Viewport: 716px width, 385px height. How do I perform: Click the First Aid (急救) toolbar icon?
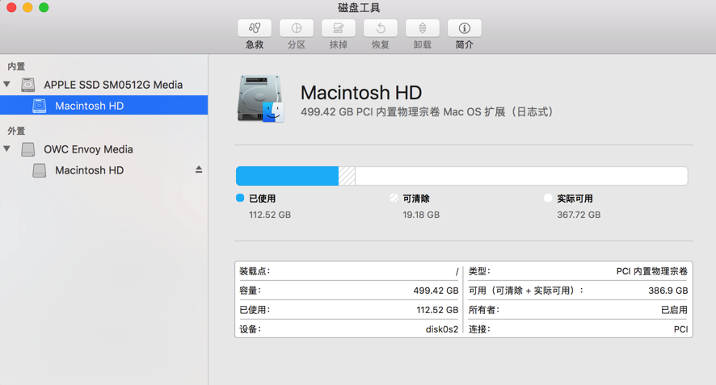tap(255, 29)
